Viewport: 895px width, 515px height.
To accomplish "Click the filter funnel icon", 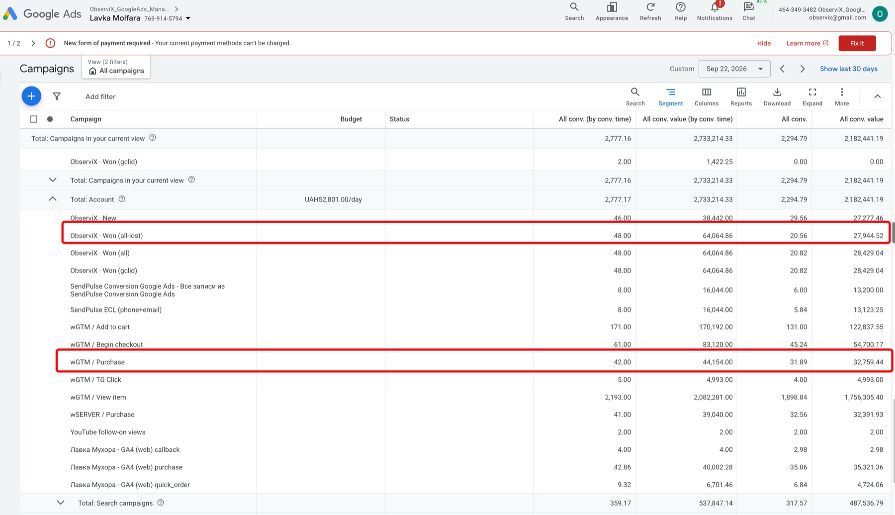I will pos(57,96).
